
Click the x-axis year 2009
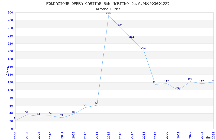[39, 135]
